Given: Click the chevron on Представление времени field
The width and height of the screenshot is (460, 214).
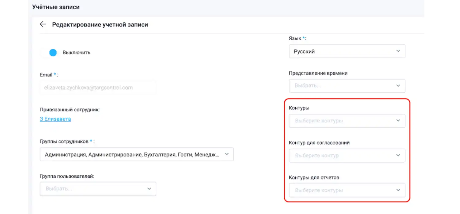Looking at the screenshot, I should coord(398,86).
